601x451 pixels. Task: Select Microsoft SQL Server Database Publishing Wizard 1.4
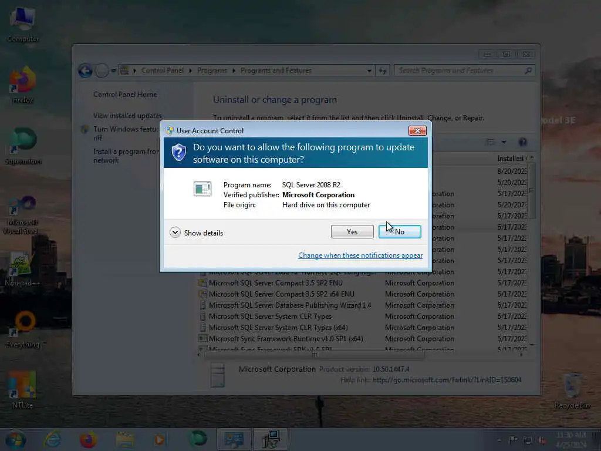(x=362, y=305)
